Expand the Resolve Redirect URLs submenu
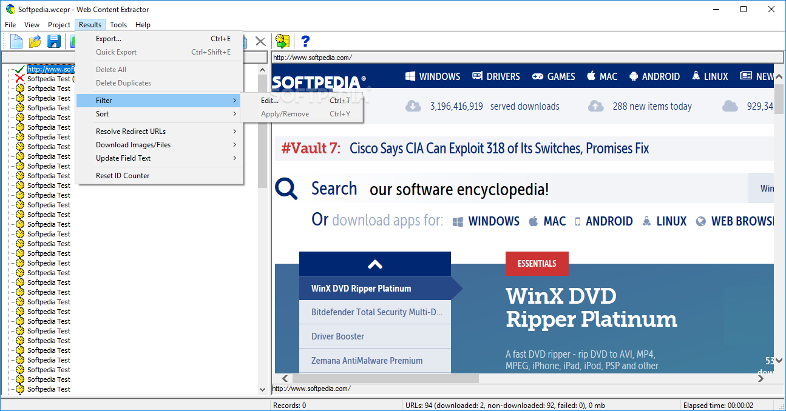Image resolution: width=786 pixels, height=411 pixels. pos(160,132)
